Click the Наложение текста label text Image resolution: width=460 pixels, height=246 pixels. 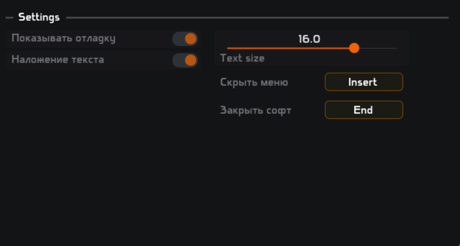pos(58,59)
